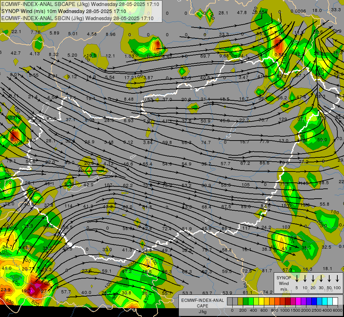
Task: Click the map value 129
Action: coord(283,119)
